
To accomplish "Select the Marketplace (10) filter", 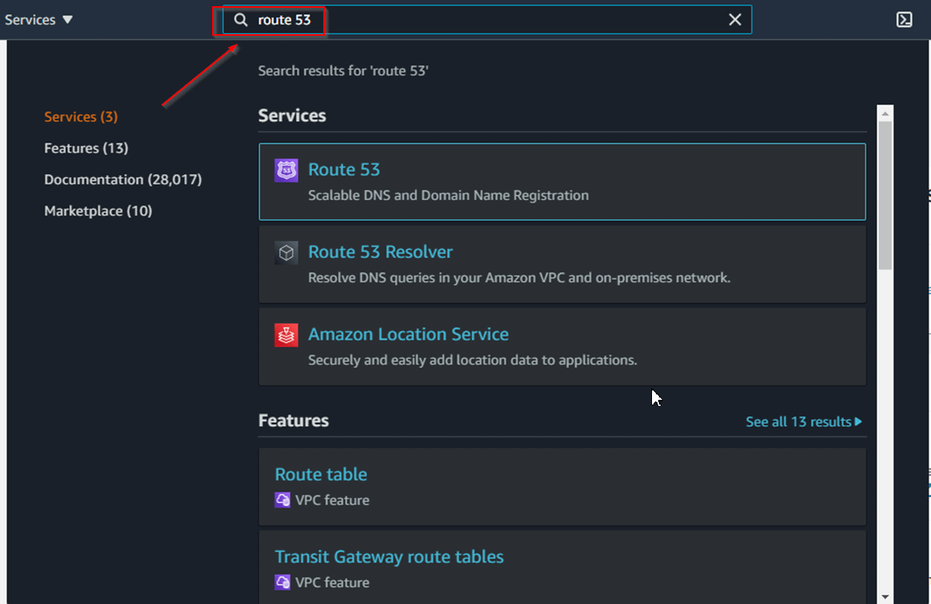I will [x=98, y=210].
